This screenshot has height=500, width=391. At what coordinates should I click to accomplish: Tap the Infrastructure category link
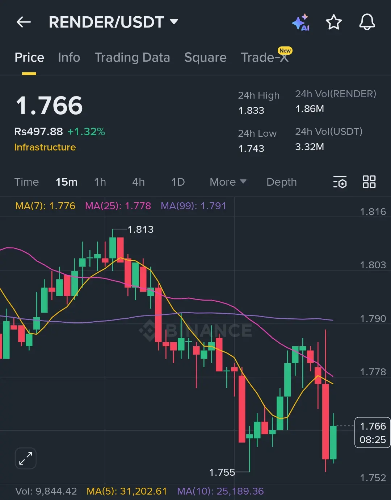coord(45,147)
